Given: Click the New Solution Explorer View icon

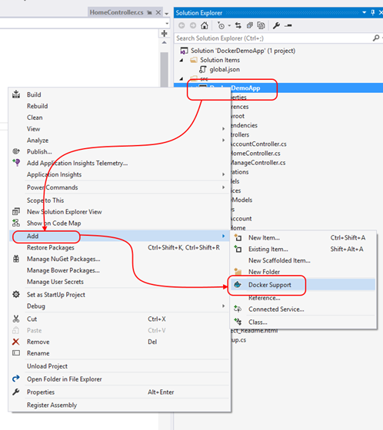Looking at the screenshot, I should point(16,211).
